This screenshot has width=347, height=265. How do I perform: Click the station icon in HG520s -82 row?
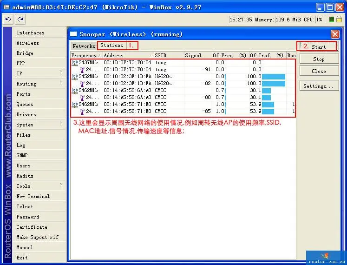pyautogui.click(x=82, y=84)
